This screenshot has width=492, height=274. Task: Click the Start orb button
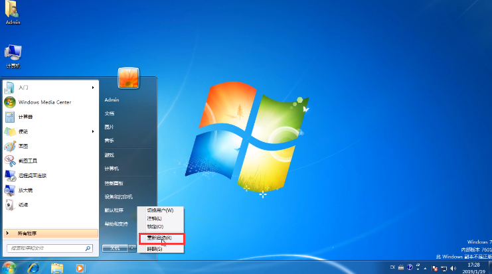coord(9,268)
